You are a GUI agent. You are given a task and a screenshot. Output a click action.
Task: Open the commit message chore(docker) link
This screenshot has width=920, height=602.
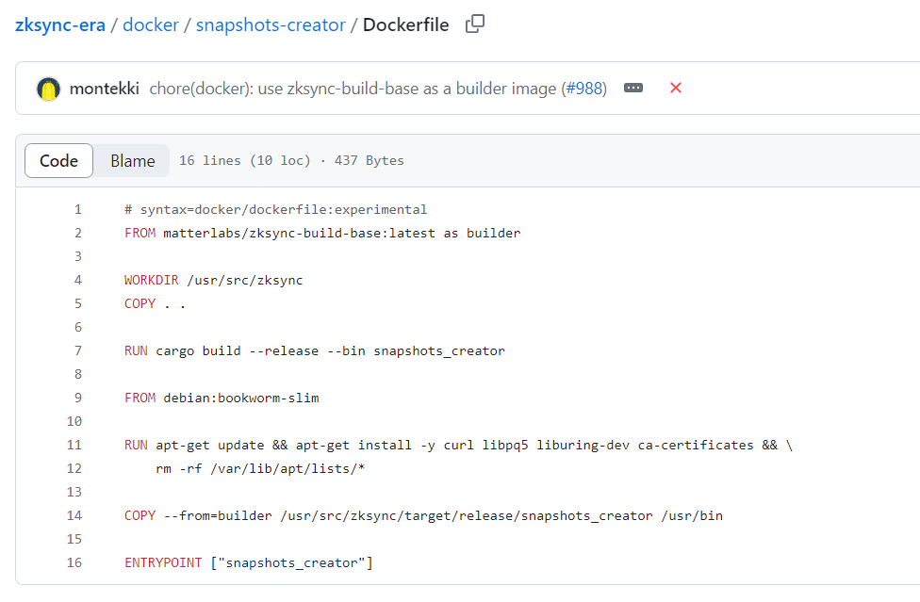353,89
